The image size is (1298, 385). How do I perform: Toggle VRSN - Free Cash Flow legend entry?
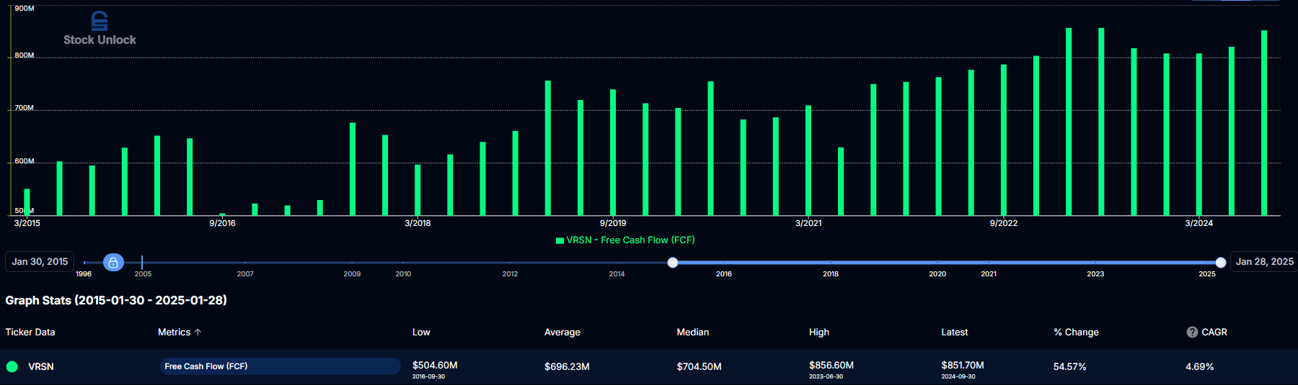tap(625, 240)
